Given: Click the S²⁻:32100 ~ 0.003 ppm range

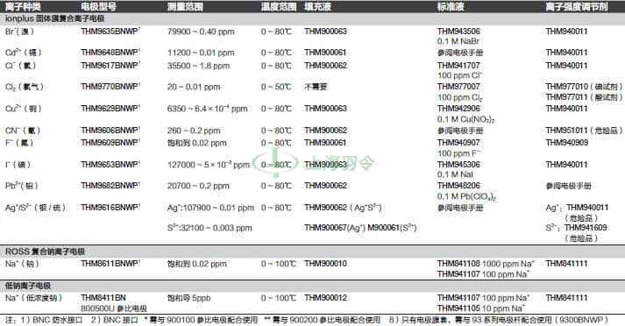Looking at the screenshot, I should tap(210, 228).
